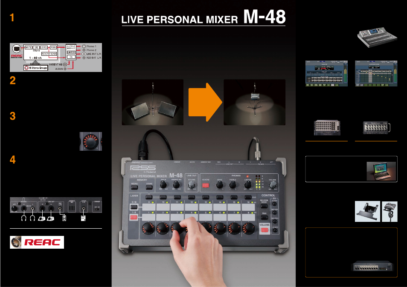This screenshot has height=287, width=407.
Task: Click the PAN block in signal diagram
Action: (x=53, y=47)
